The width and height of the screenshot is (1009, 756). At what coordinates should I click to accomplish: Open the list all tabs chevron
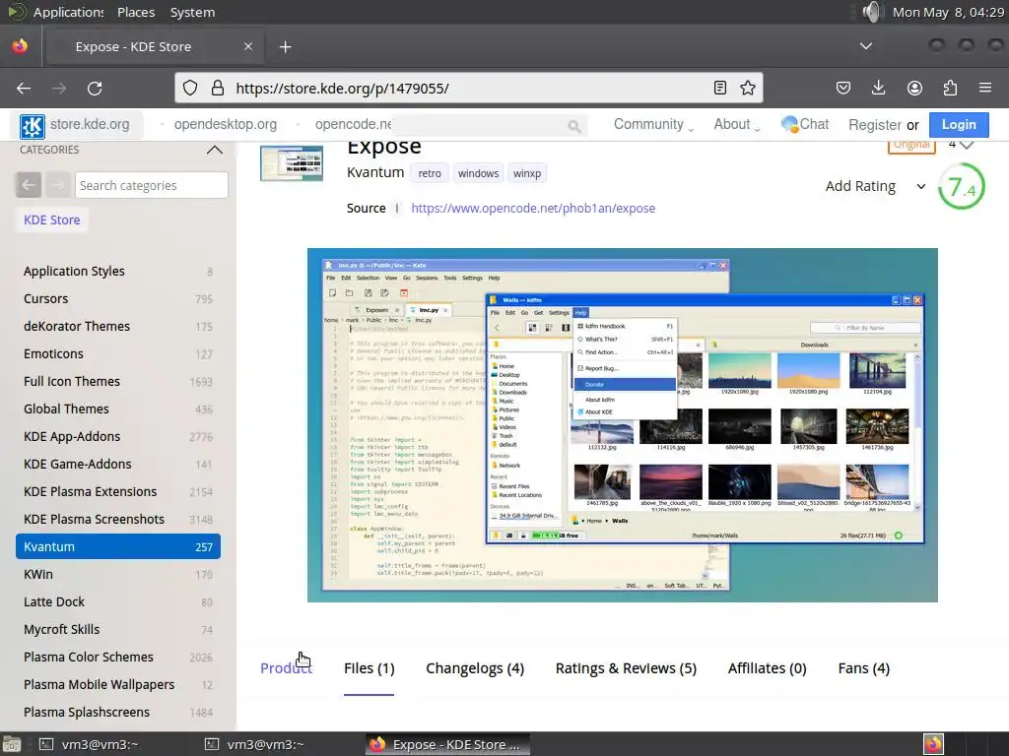coord(866,45)
